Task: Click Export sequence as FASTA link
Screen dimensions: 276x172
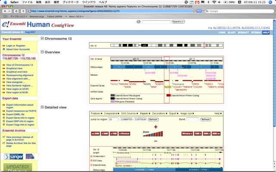Action: coord(19,111)
